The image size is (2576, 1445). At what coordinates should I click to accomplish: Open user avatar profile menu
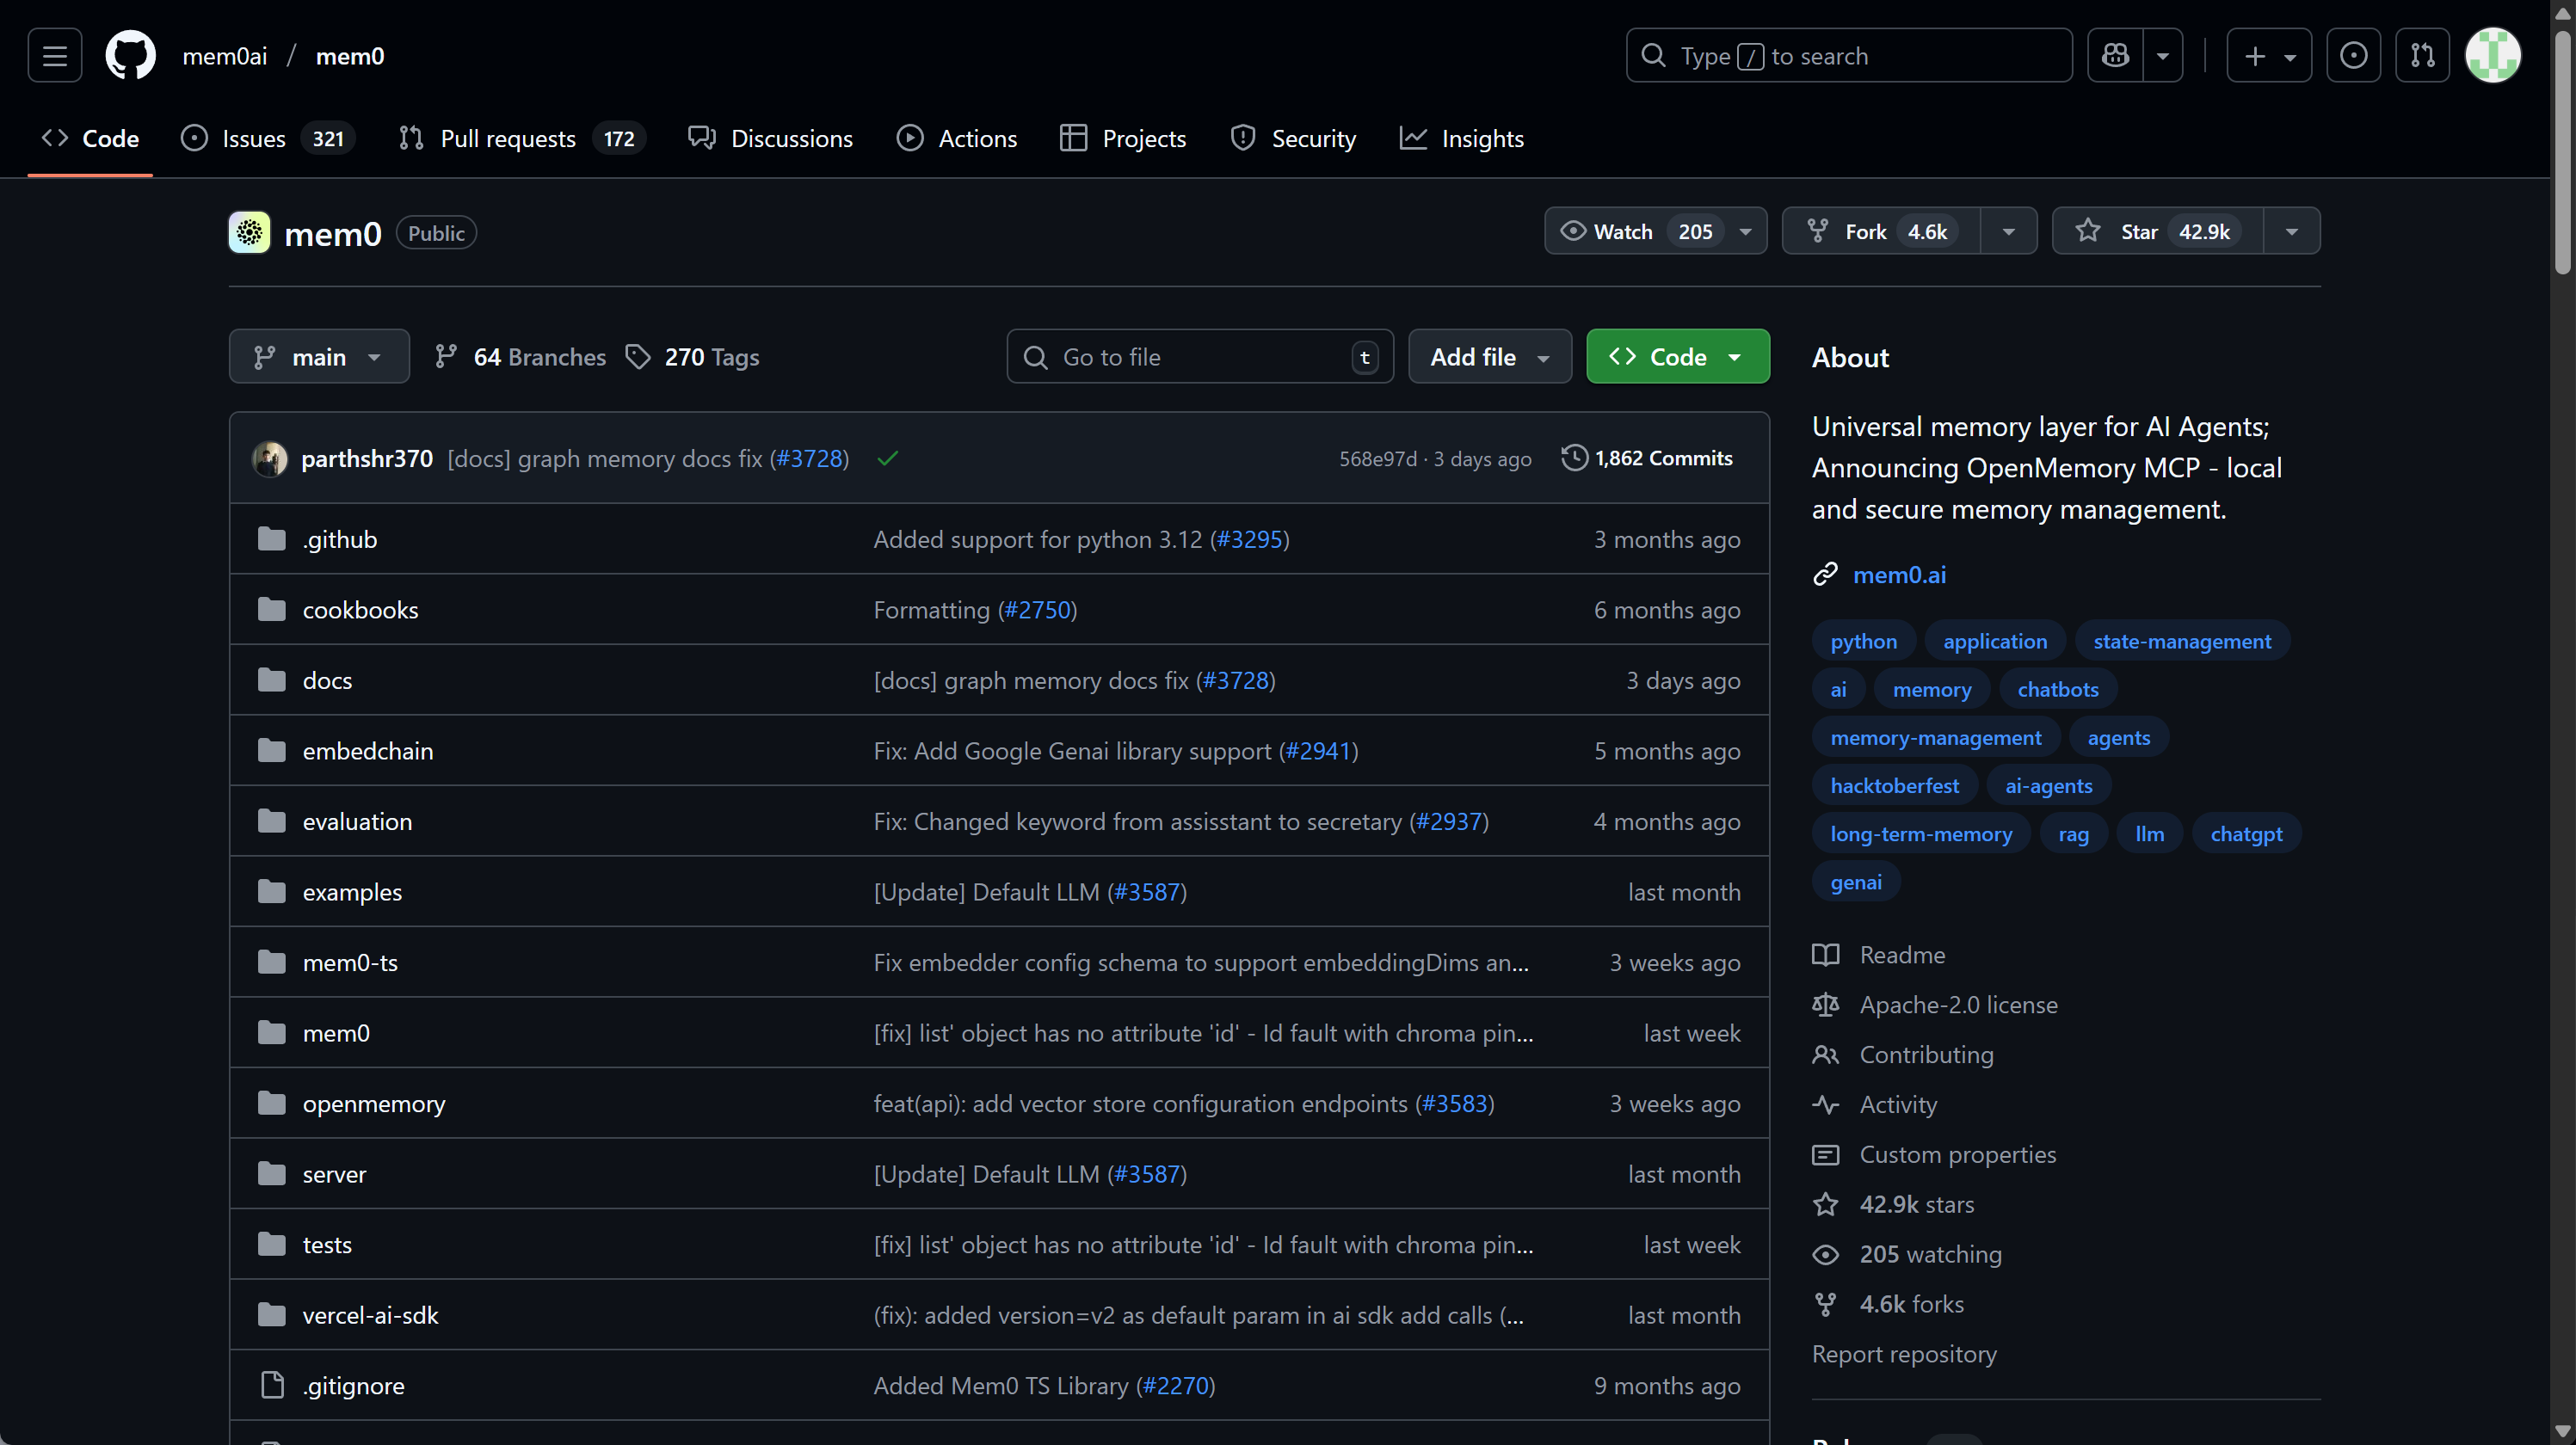point(2493,55)
